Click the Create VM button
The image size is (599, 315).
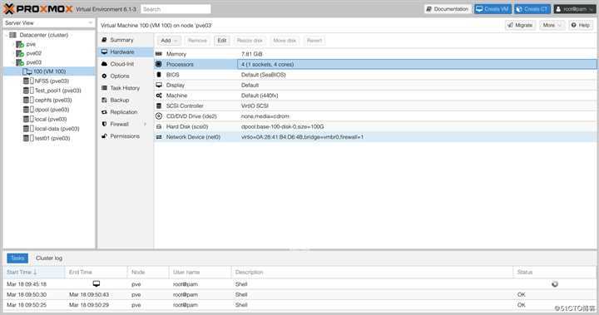point(493,9)
